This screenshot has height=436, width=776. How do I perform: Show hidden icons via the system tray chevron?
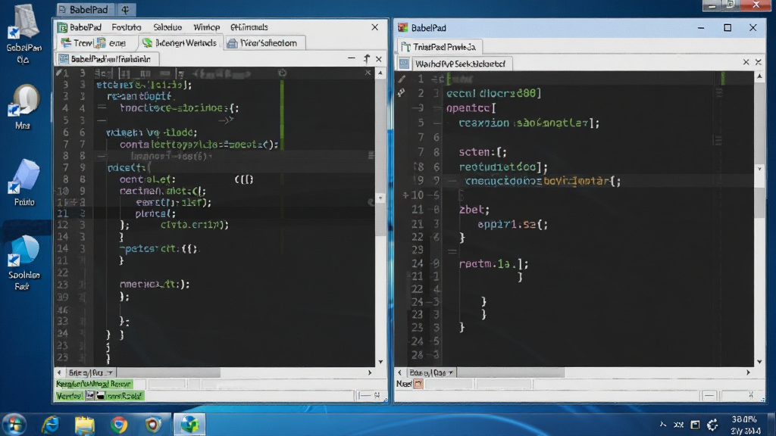pyautogui.click(x=662, y=424)
